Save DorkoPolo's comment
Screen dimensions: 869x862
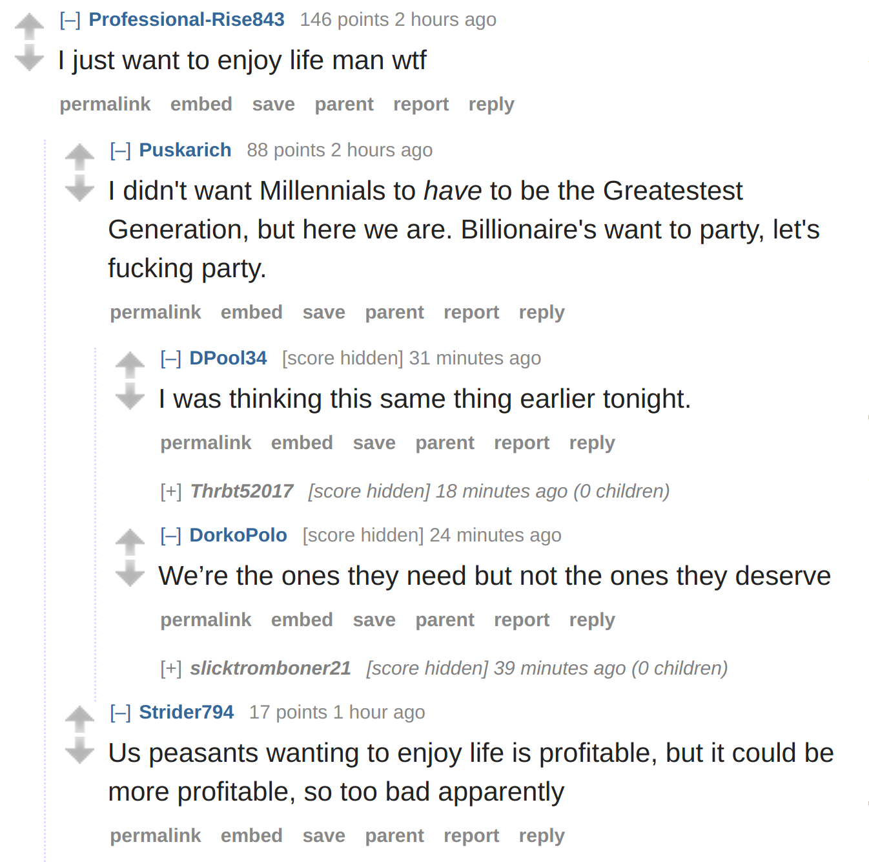coord(374,620)
